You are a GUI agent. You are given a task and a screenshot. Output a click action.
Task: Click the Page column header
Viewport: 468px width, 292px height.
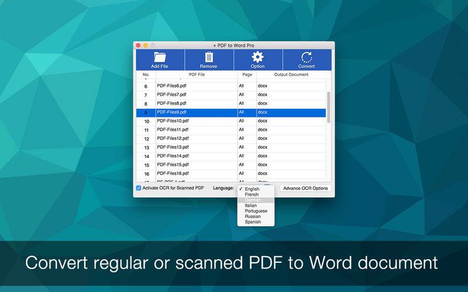(x=246, y=75)
